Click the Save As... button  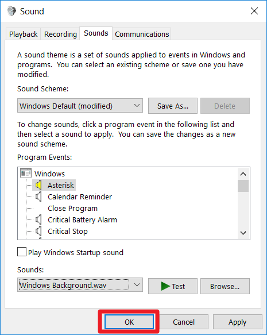173,106
